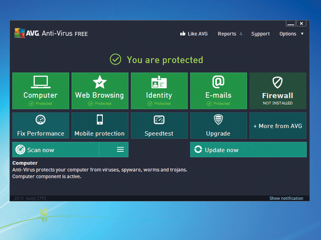Image resolution: width=321 pixels, height=240 pixels.
Task: Click the Update now button
Action: tap(248, 150)
